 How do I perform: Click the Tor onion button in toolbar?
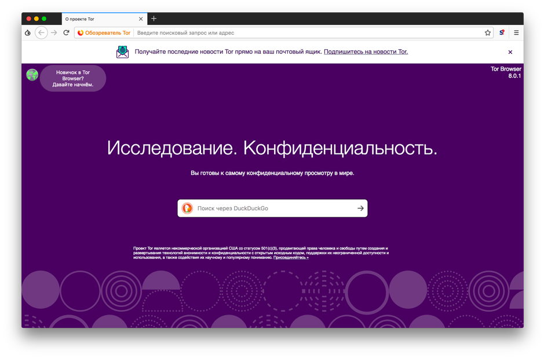28,32
